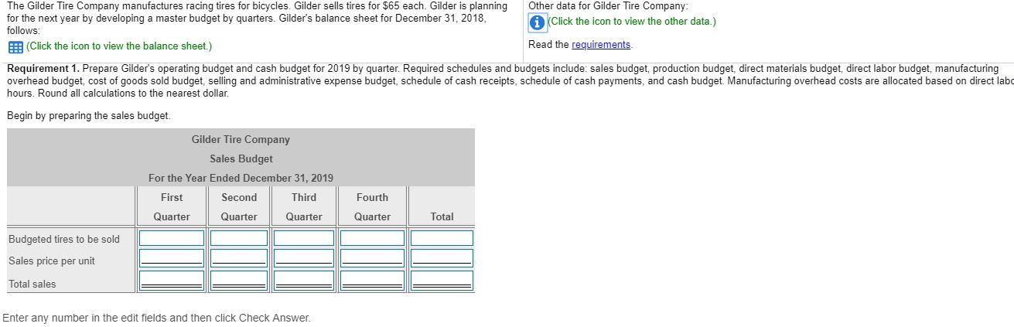Viewport: 1014px width, 327px height.
Task: Select First Quarter total sales field
Action: pyautogui.click(x=172, y=279)
